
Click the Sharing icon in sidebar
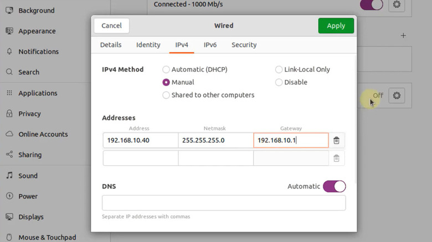(x=9, y=155)
